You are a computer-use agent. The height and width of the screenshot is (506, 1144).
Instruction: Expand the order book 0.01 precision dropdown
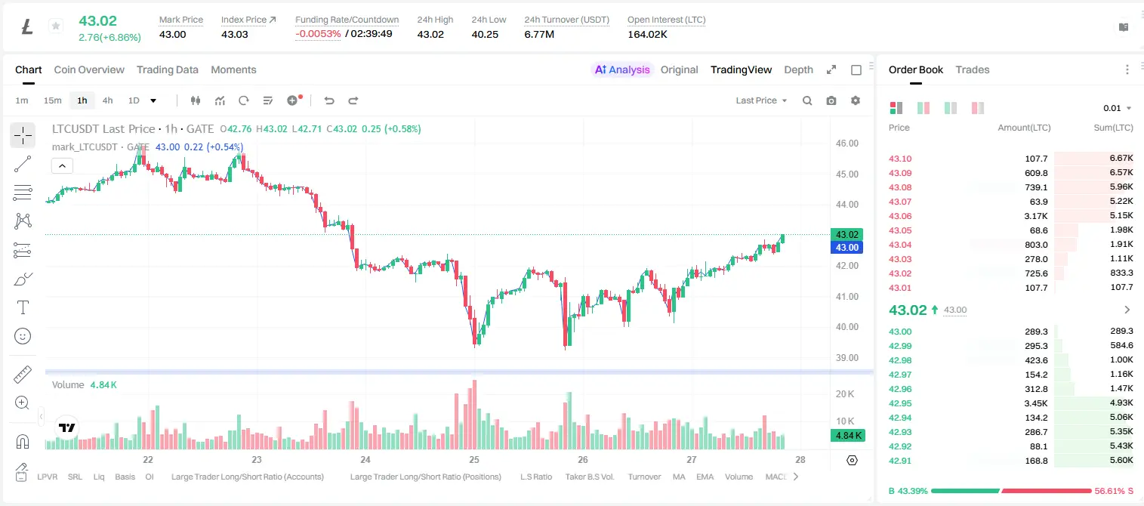pyautogui.click(x=1118, y=108)
